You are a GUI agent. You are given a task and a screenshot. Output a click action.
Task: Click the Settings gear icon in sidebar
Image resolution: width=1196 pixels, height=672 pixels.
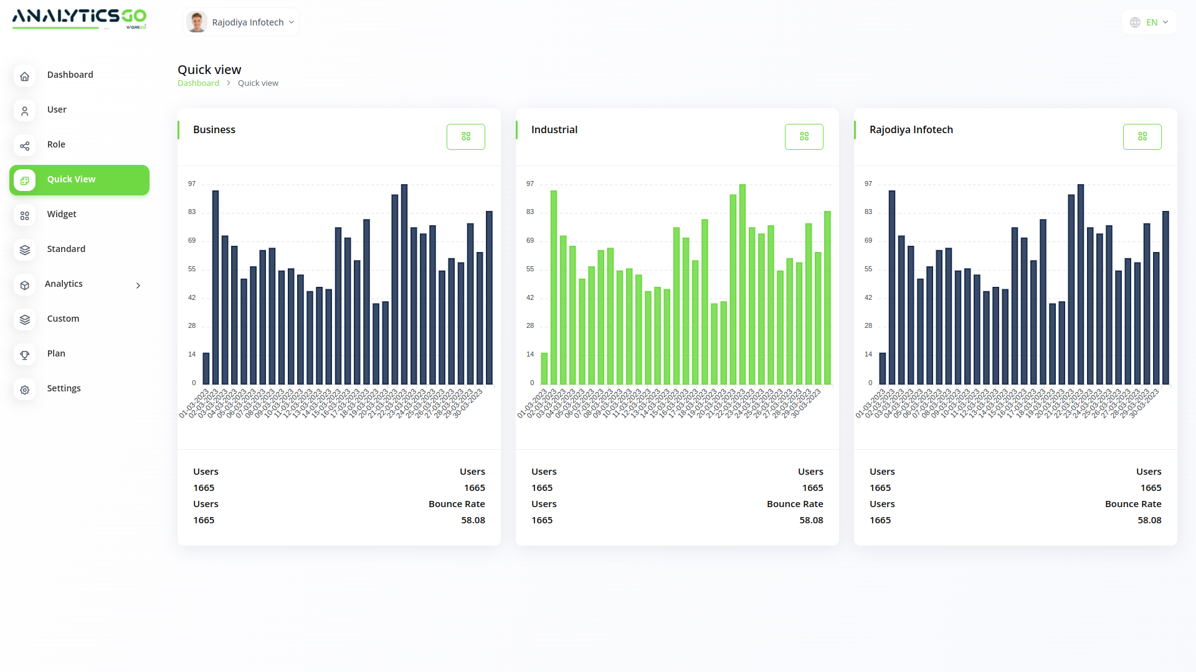coord(25,390)
